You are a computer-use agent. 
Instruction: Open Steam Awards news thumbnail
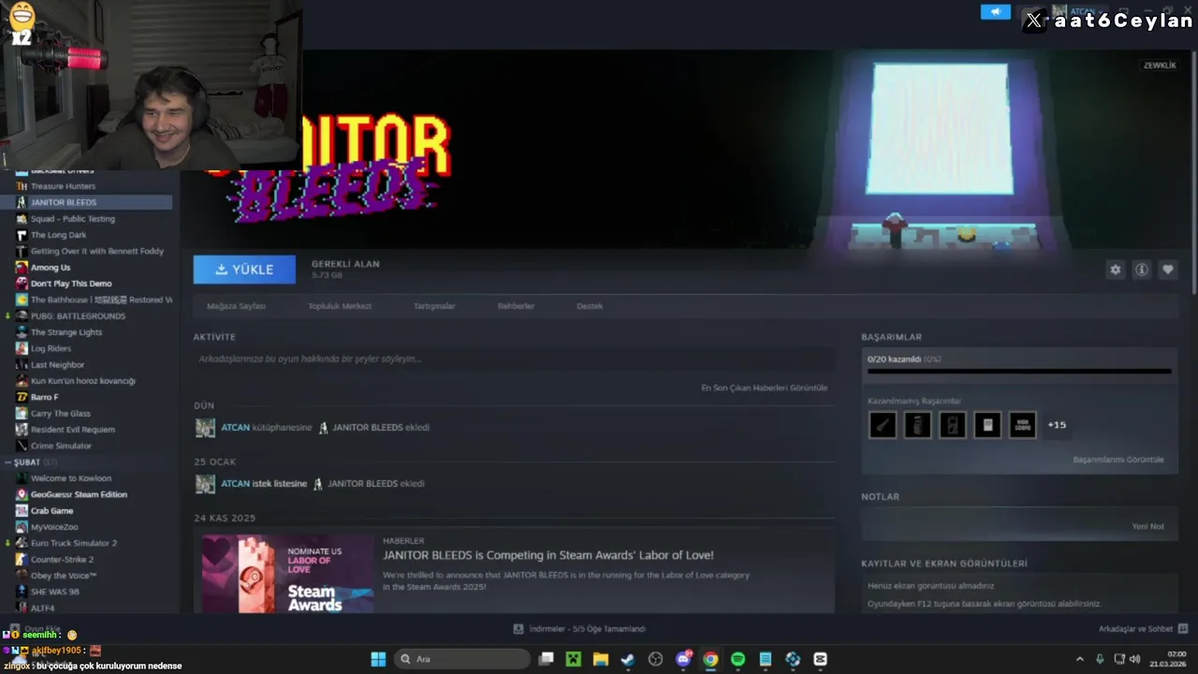(287, 574)
